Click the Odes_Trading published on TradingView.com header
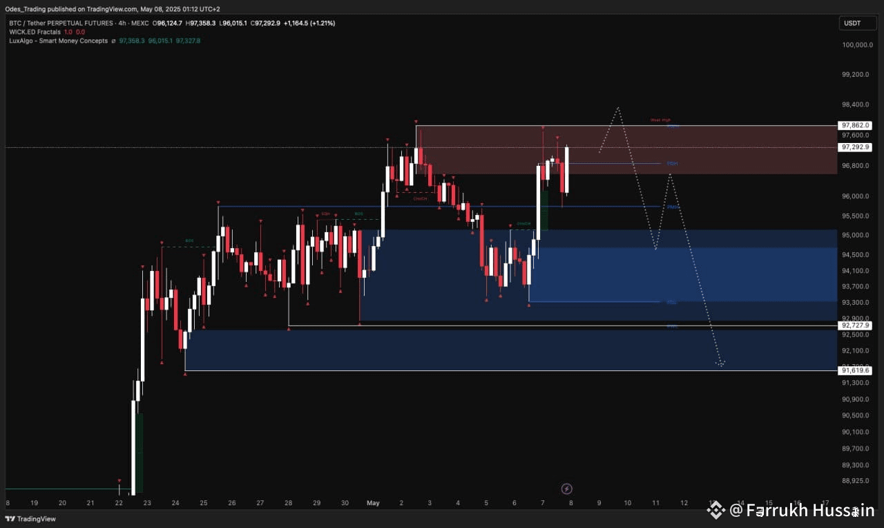Viewport: 884px width, 528px height. click(x=113, y=9)
